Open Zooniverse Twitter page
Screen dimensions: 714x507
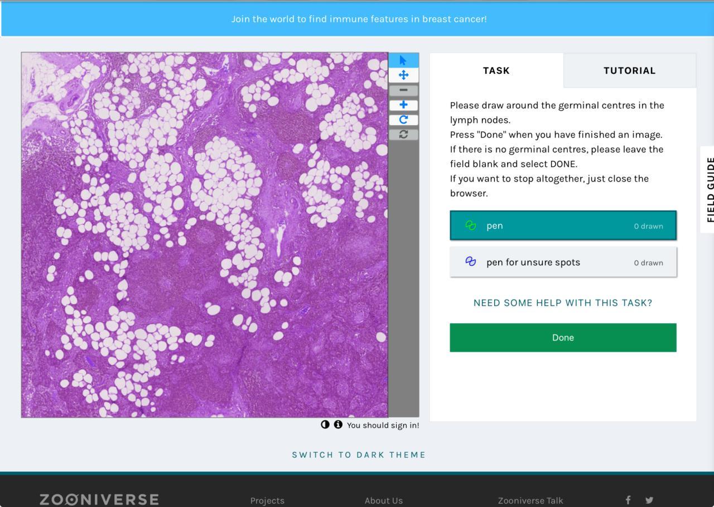click(x=649, y=500)
